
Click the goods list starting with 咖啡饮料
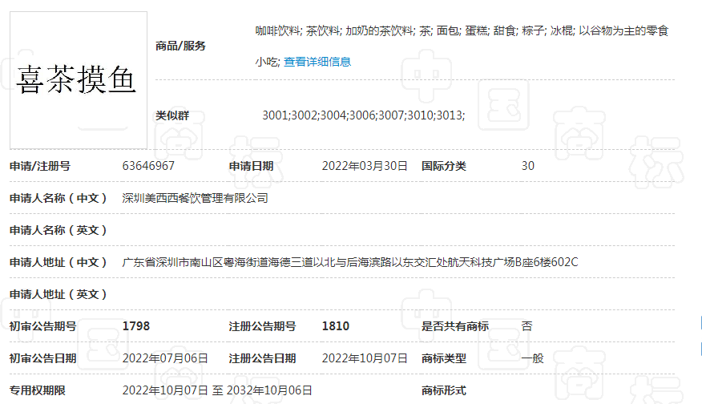[462, 31]
